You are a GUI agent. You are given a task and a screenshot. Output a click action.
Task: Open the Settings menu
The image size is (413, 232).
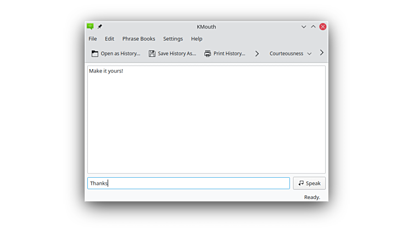tap(173, 39)
